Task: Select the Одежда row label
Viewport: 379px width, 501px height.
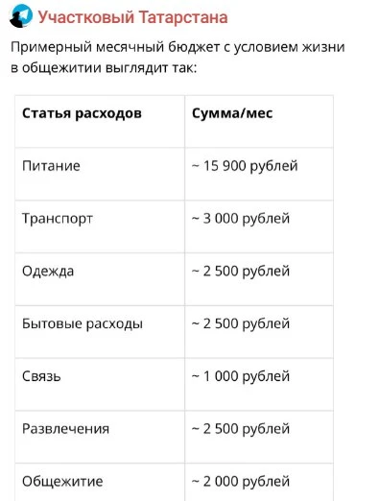Action: pyautogui.click(x=48, y=272)
